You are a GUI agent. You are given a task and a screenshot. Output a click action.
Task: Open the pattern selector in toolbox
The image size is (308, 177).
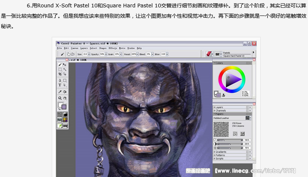(60, 120)
